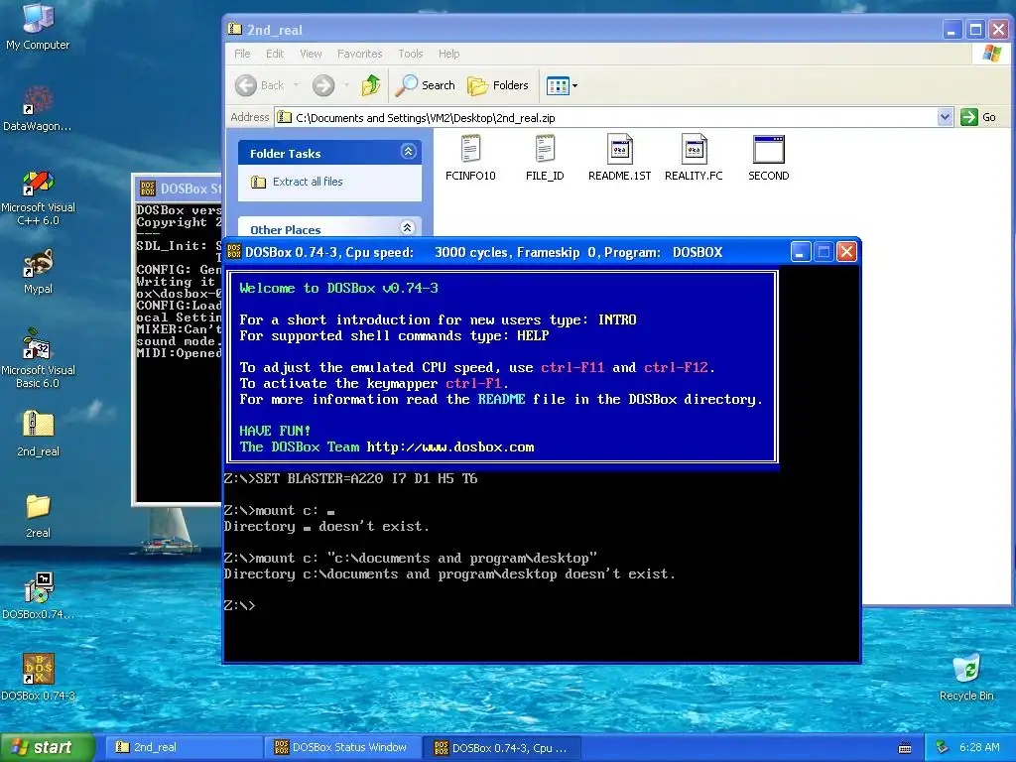Toggle the Folders pane button
The image size is (1016, 762).
pos(498,85)
